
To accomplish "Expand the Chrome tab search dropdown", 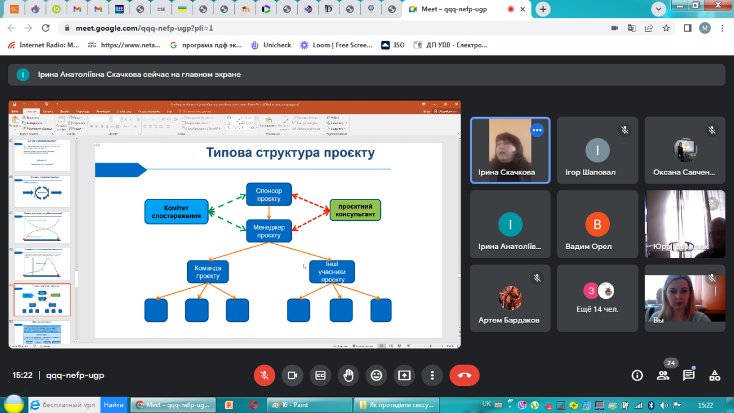I will tap(659, 9).
